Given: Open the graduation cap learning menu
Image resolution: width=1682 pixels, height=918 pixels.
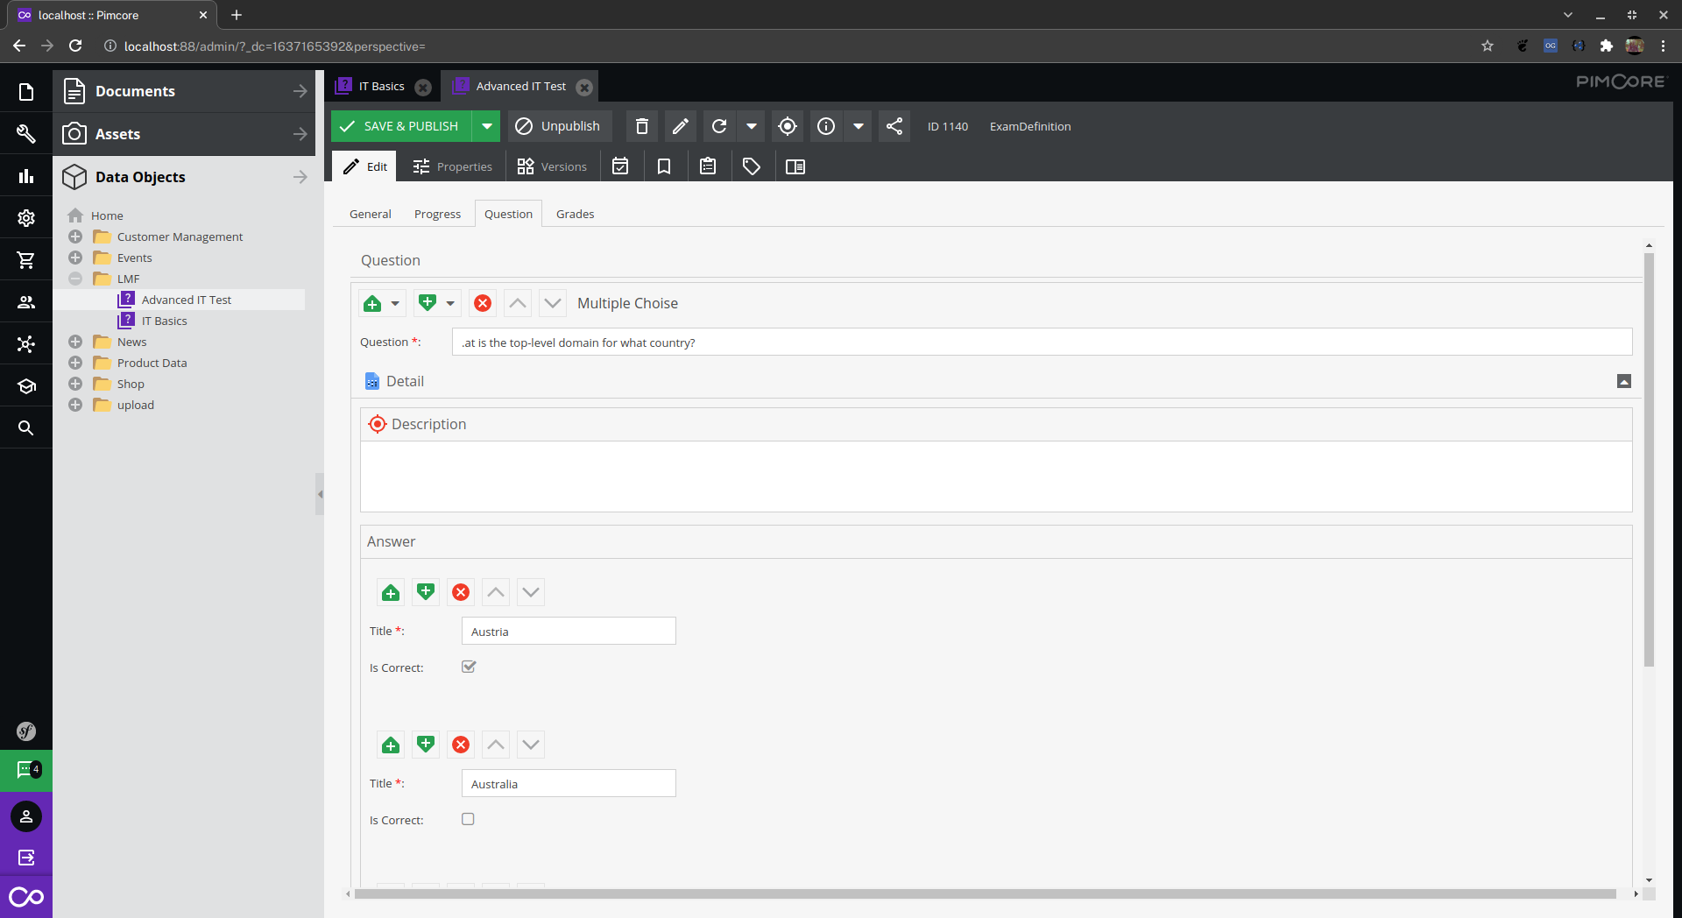Looking at the screenshot, I should 26,386.
